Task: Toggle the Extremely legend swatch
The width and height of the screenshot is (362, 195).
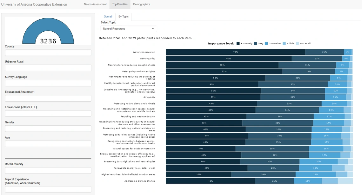Action: (238, 43)
